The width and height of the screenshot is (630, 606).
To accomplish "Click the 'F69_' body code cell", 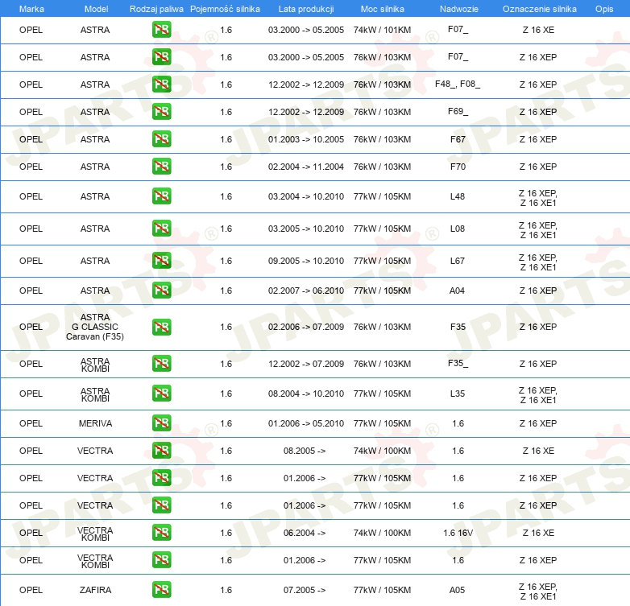I will pos(458,112).
